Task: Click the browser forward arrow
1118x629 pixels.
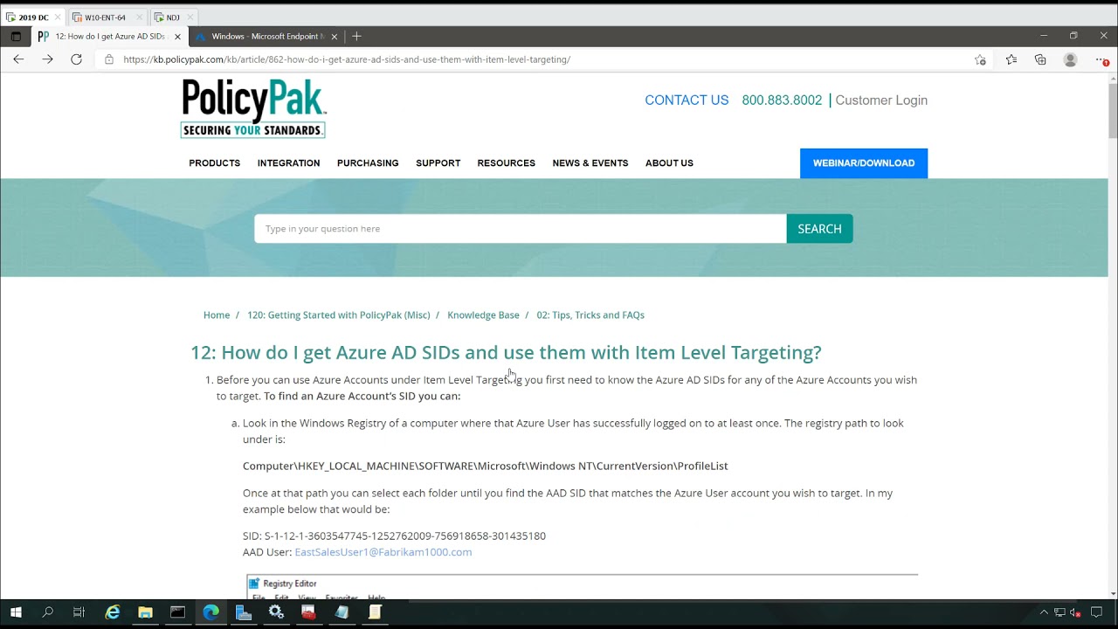Action: tap(47, 59)
